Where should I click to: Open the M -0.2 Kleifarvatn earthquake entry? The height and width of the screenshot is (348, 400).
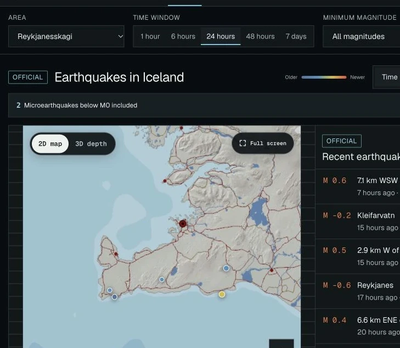click(358, 221)
